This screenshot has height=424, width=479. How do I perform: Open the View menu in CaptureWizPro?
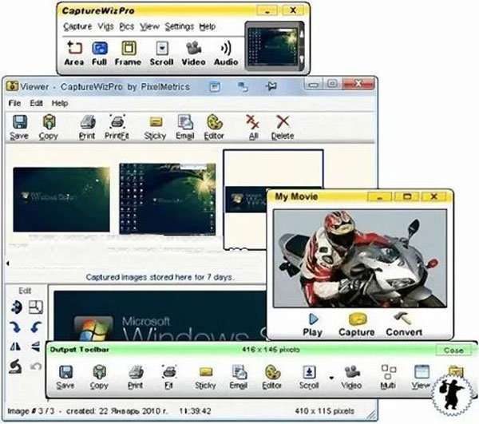click(x=150, y=26)
